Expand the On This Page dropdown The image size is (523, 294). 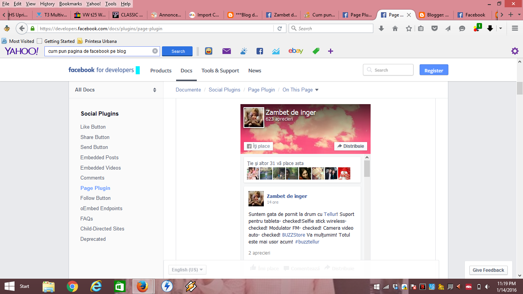(x=301, y=90)
